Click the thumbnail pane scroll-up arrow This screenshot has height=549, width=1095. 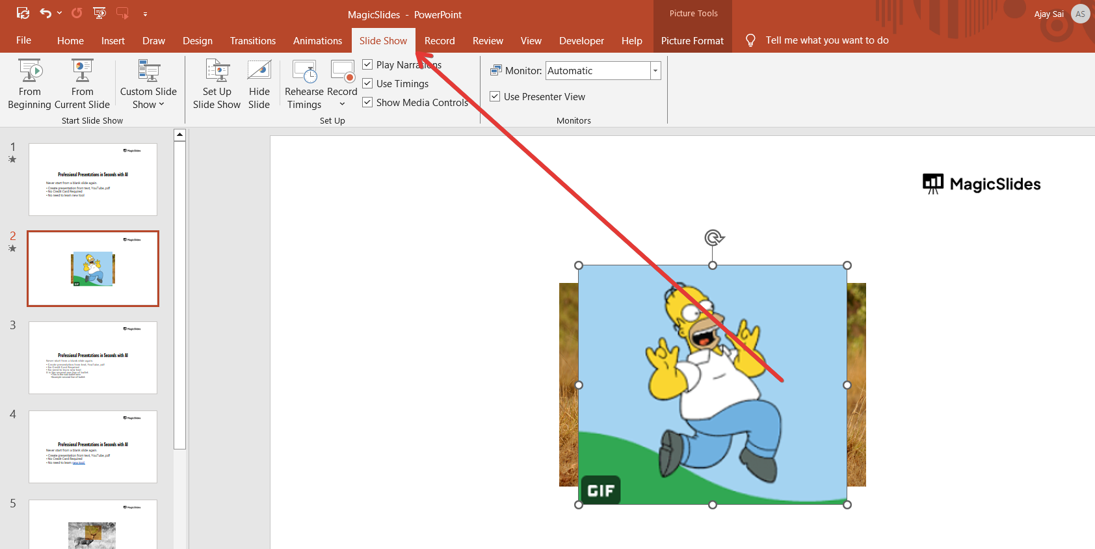[180, 135]
